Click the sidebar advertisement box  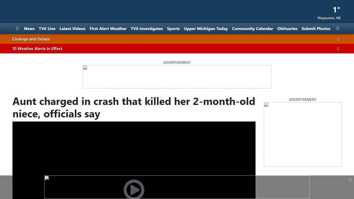(x=302, y=134)
